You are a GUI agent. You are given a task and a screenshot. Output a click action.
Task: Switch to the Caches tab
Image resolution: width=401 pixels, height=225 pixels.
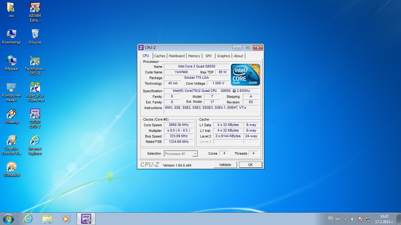point(160,56)
